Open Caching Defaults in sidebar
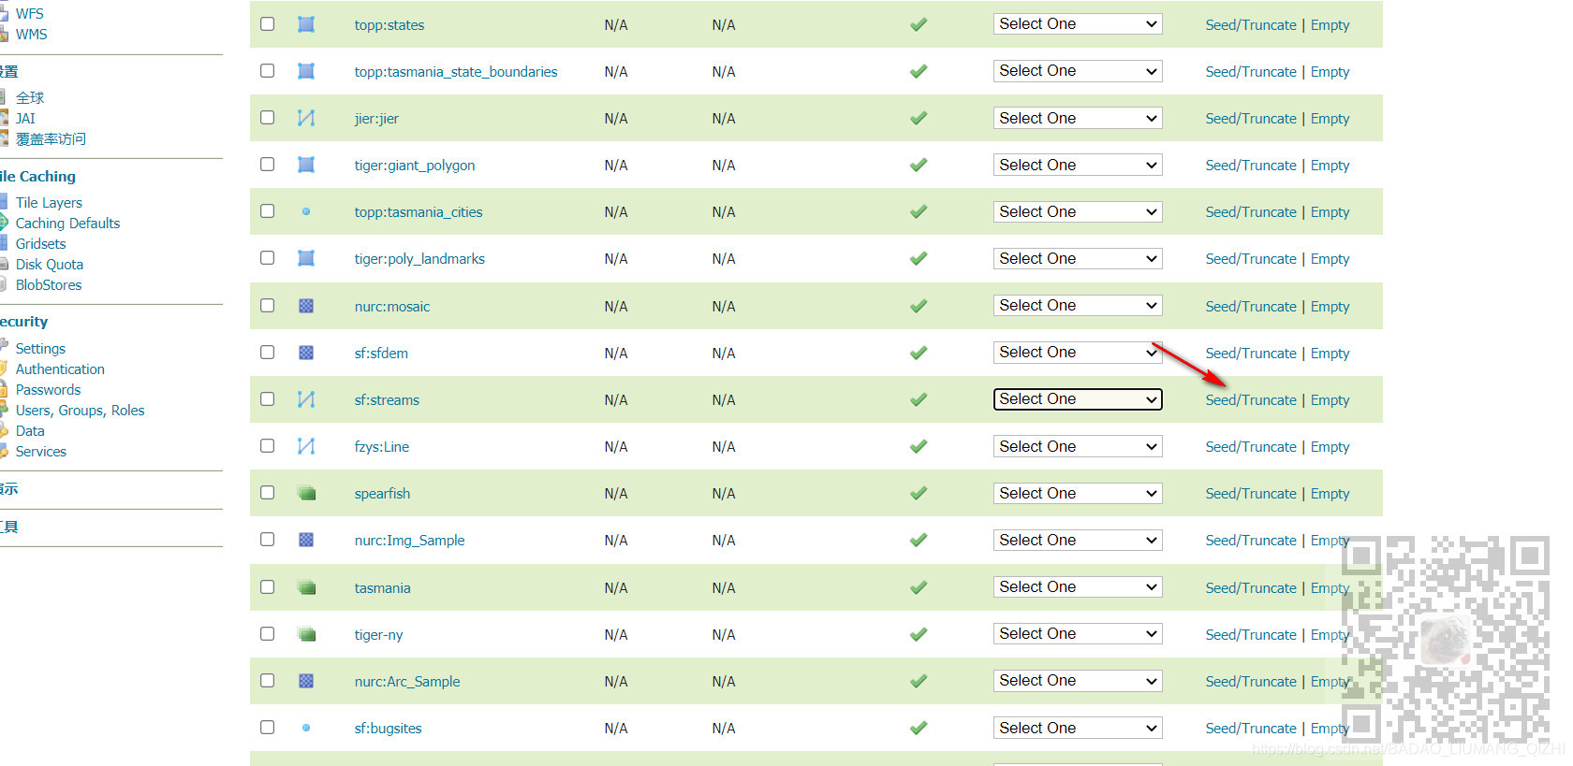The height and width of the screenshot is (766, 1573). [x=67, y=223]
